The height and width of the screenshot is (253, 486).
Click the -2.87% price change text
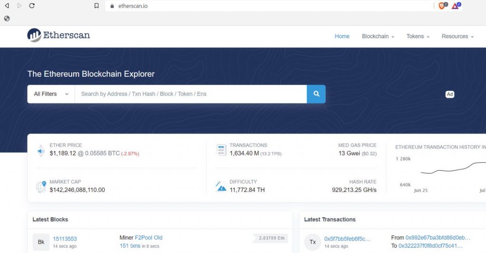(x=130, y=154)
